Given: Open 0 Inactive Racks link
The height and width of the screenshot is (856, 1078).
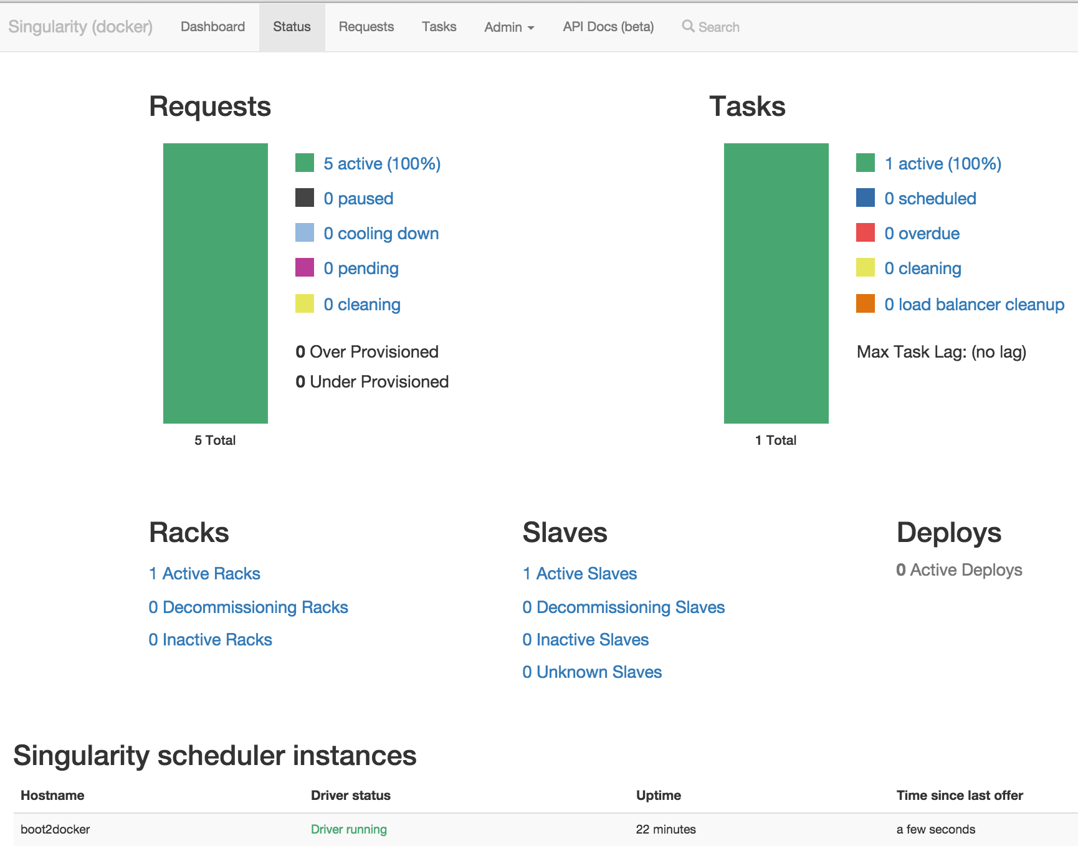Looking at the screenshot, I should pos(211,640).
